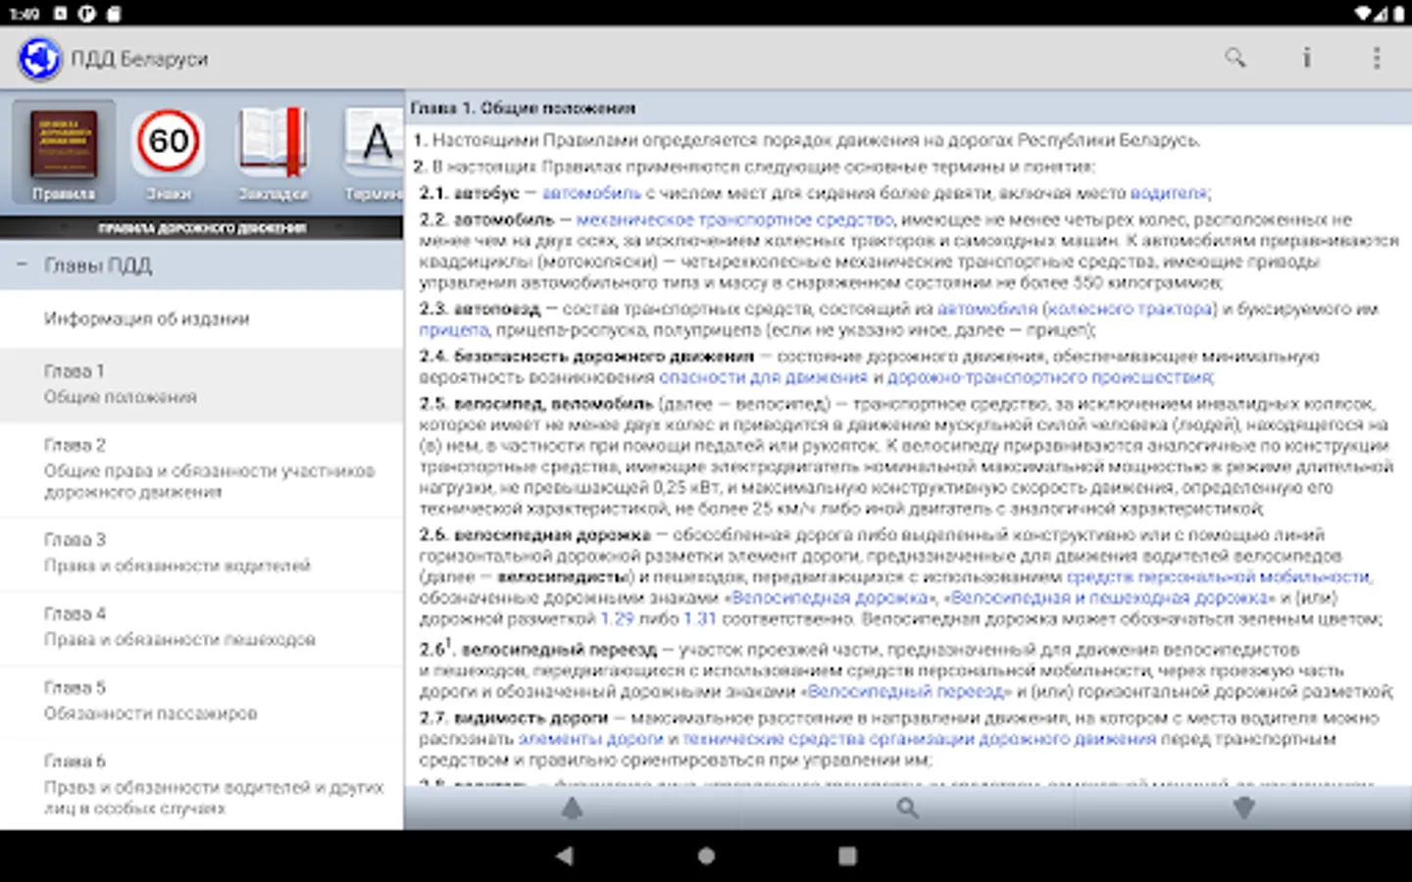
Task: Open the Знаки speed-limit sign icon
Action: [169, 152]
